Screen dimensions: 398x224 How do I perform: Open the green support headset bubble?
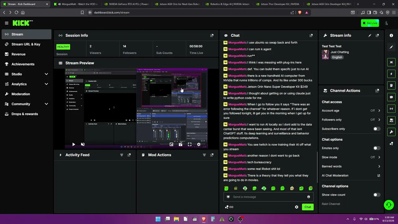[x=389, y=205]
